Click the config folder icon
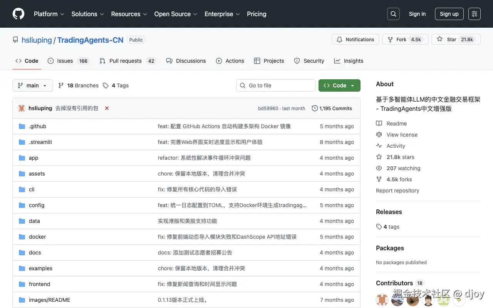493x308 pixels. (22, 205)
